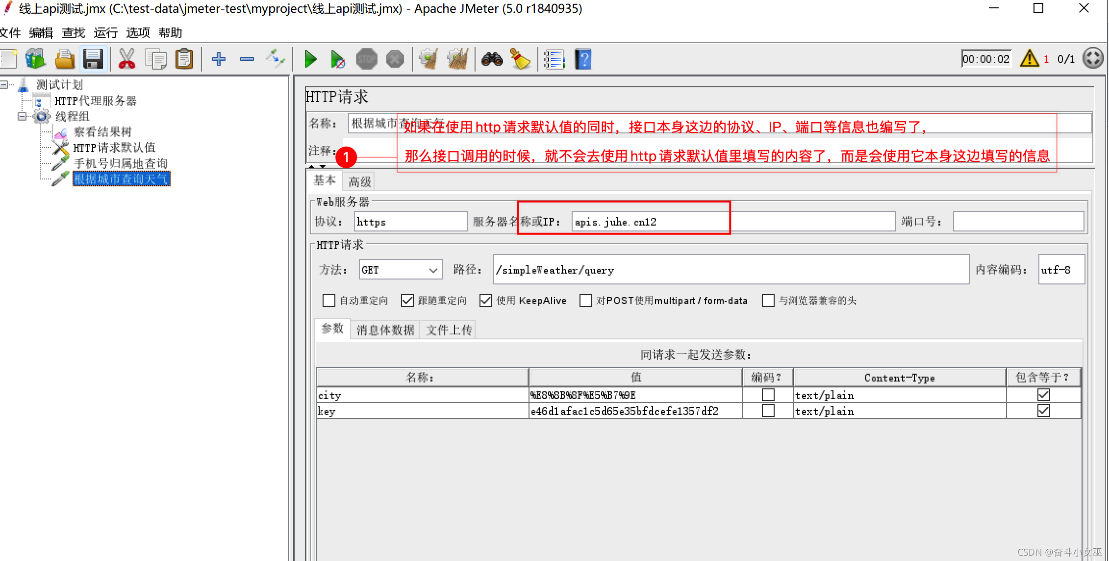Click the Paste clipboard icon

point(184,59)
